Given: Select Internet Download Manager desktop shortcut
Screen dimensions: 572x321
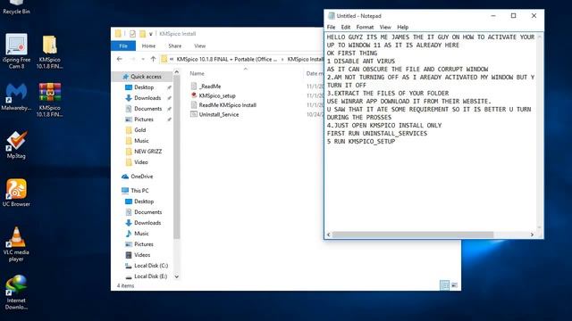Looking at the screenshot, I should 16,292.
